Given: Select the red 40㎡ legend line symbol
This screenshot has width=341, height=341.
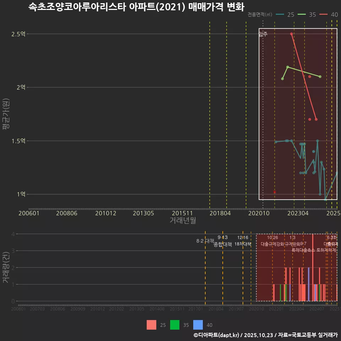Looking at the screenshot, I should click(323, 15).
